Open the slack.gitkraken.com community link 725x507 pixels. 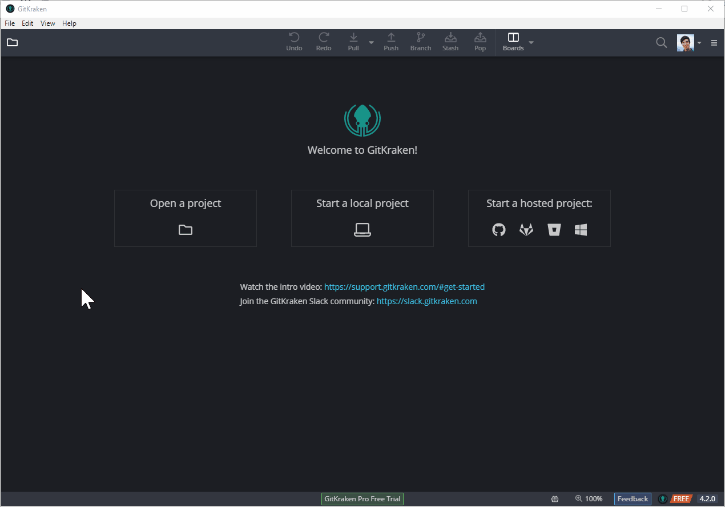426,301
